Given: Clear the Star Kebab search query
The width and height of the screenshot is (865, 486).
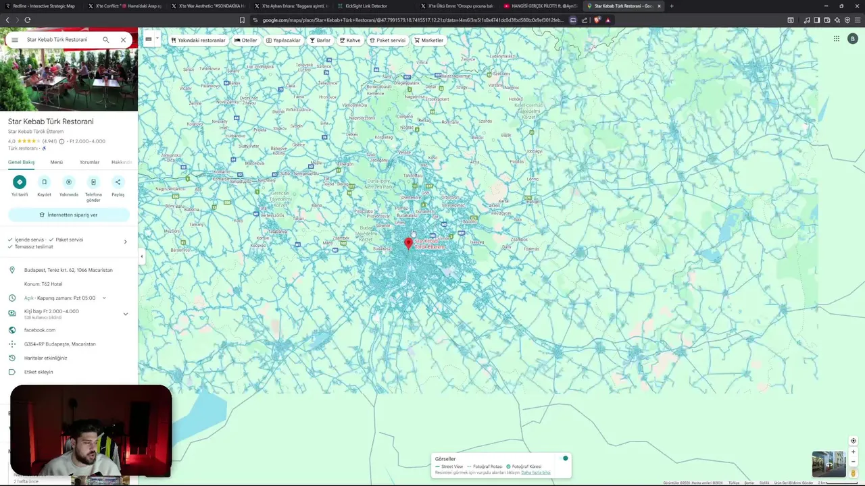Looking at the screenshot, I should (x=123, y=40).
